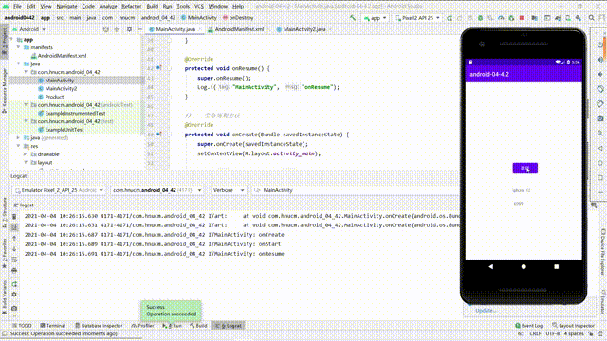Click the red Stop app icon
The image size is (607, 341).
(x=522, y=18)
